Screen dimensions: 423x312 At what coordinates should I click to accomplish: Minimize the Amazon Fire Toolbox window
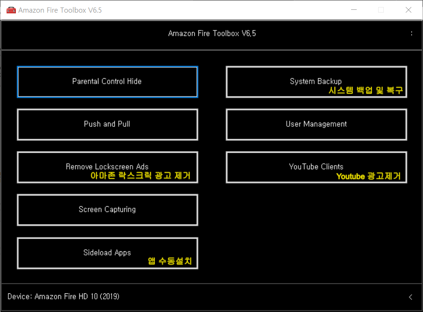point(354,10)
